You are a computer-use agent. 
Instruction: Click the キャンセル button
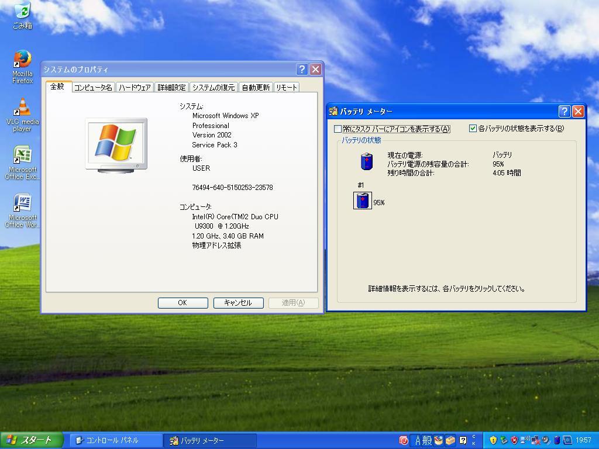[239, 303]
